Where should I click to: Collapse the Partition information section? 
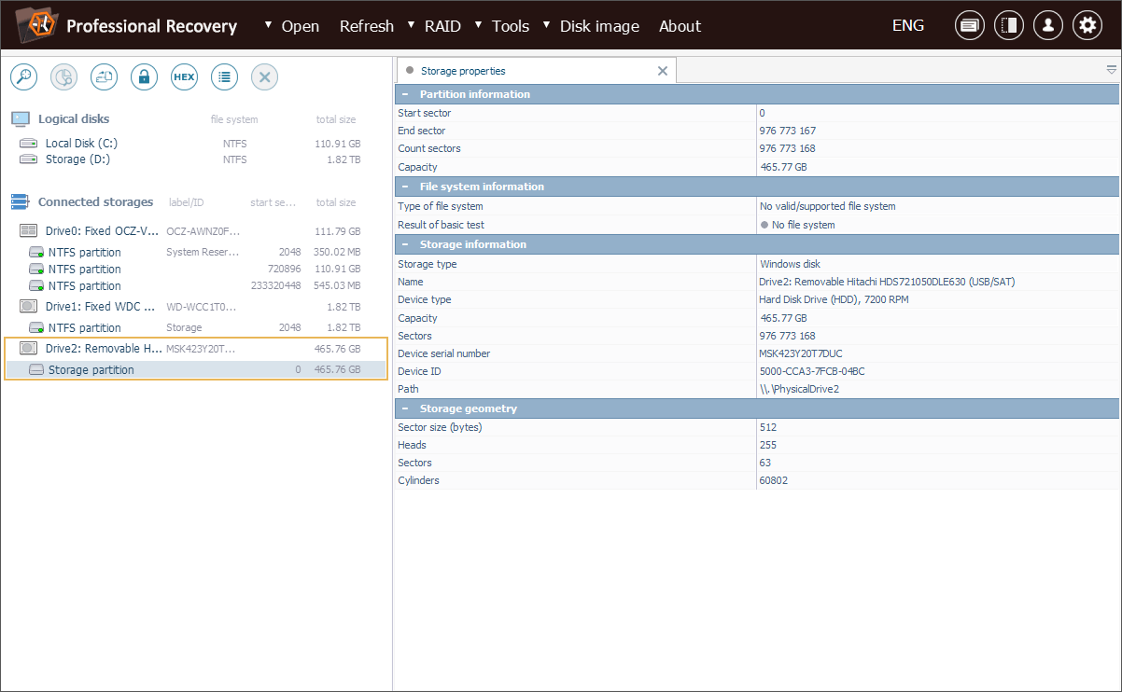405,94
